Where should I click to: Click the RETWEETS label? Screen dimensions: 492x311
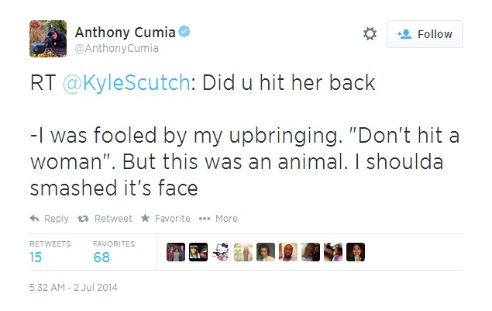coord(50,244)
